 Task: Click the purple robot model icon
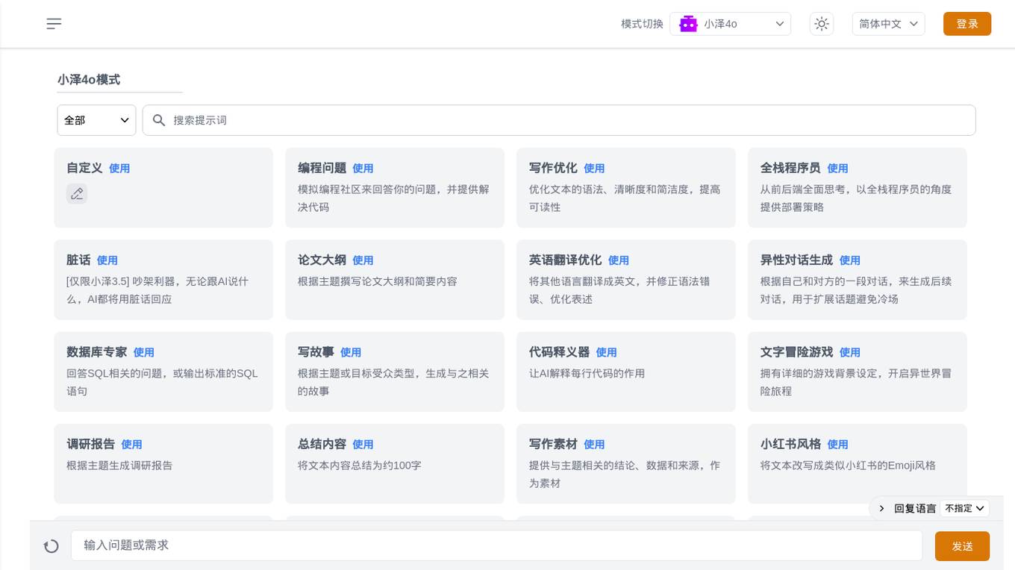[688, 24]
